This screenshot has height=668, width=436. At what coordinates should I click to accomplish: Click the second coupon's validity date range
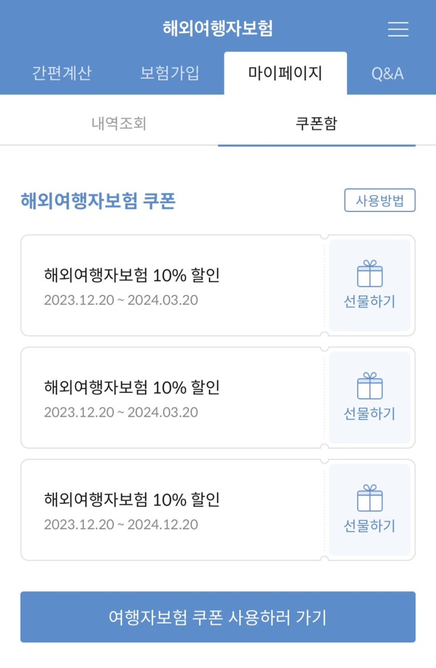click(x=121, y=412)
